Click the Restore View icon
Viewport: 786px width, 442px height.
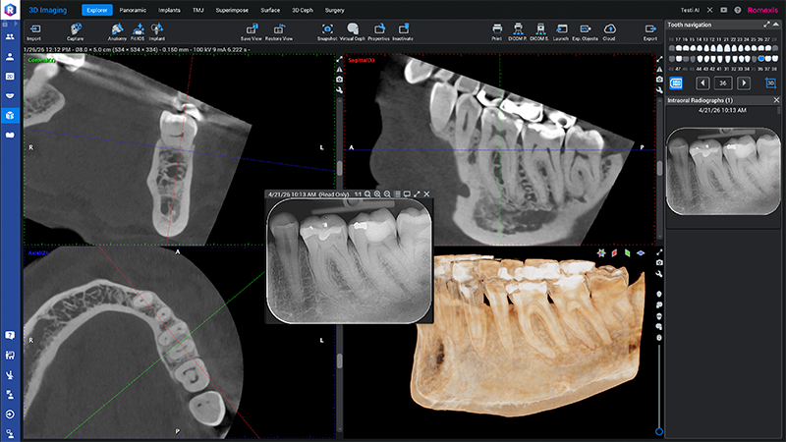tap(279, 31)
